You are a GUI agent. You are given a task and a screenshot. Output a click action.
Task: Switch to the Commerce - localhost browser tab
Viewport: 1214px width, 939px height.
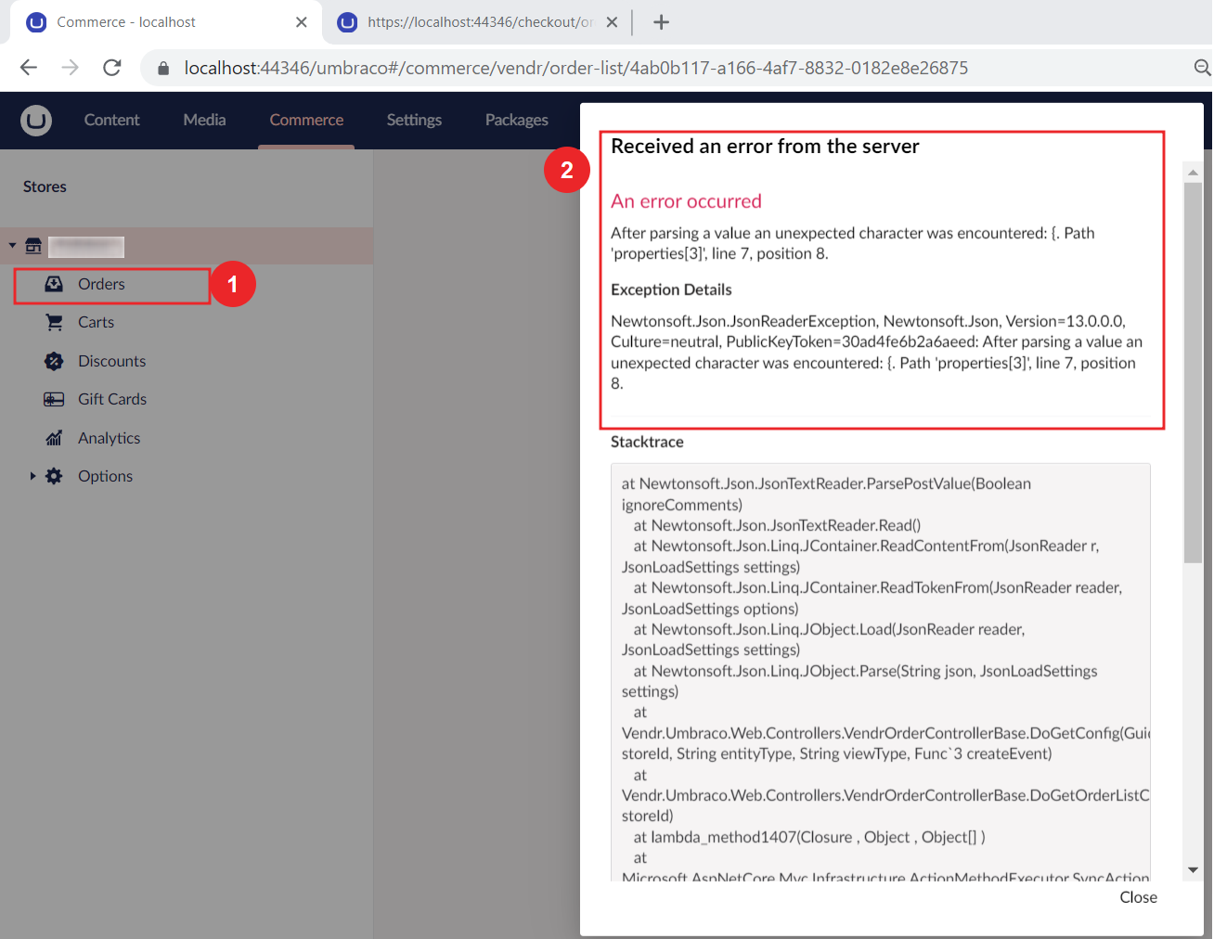coord(165,22)
